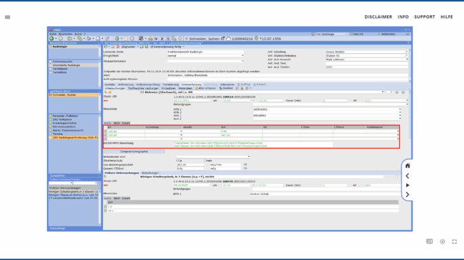Go to previous slide with left chevron
Screen dimensions: 464x260
(407, 176)
